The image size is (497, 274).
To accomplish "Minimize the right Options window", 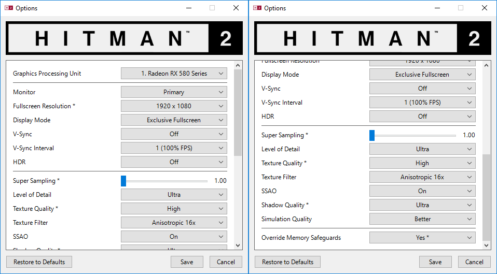I will click(437, 8).
